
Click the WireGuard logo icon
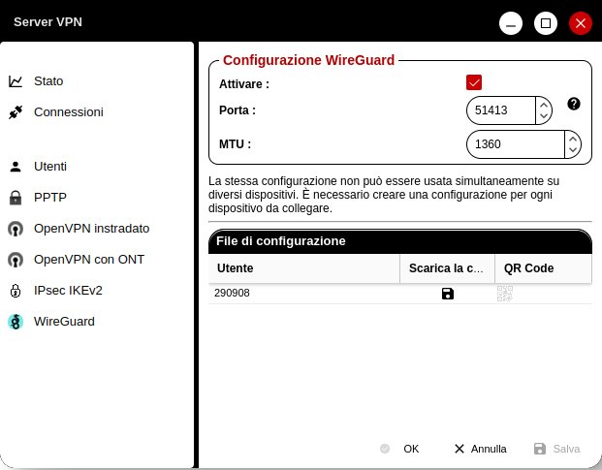tap(16, 322)
